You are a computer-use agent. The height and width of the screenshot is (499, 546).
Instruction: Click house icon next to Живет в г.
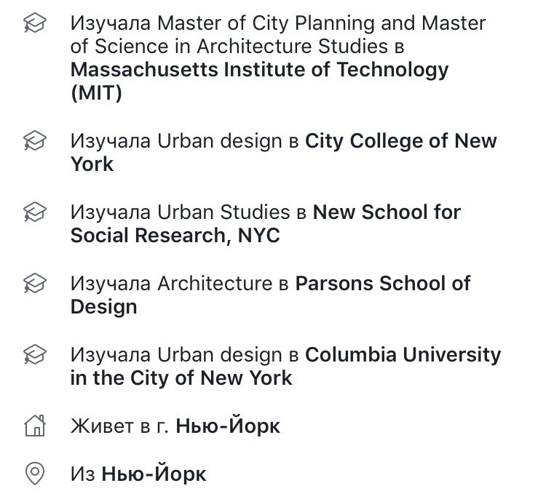[35, 426]
